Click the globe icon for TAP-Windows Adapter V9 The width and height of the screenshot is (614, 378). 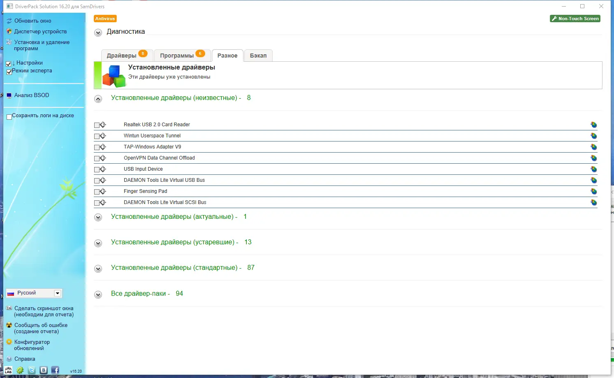[594, 147]
